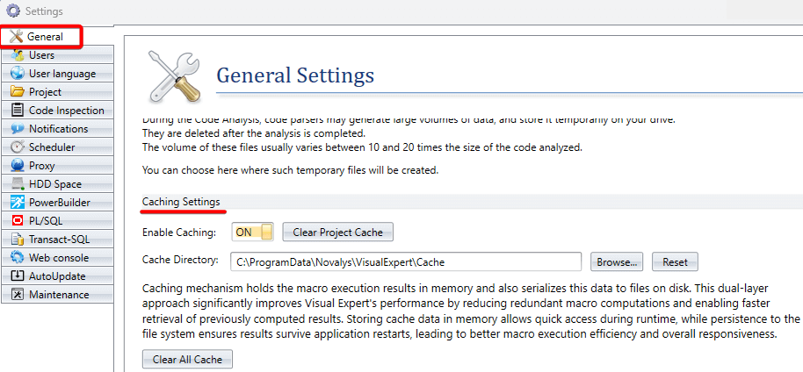Viewport: 803px width, 372px height.
Task: Open the Proxy settings tab
Action: click(x=57, y=165)
